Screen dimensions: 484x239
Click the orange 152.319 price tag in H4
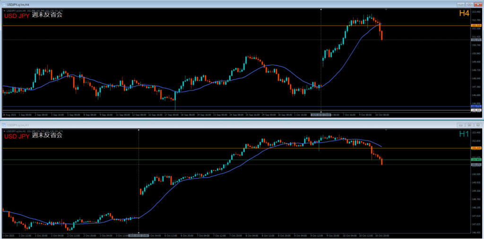click(476, 25)
